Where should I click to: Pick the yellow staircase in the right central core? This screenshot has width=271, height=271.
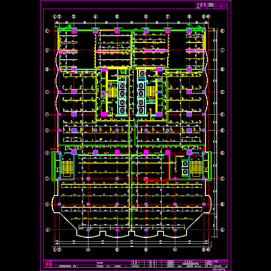point(151,92)
